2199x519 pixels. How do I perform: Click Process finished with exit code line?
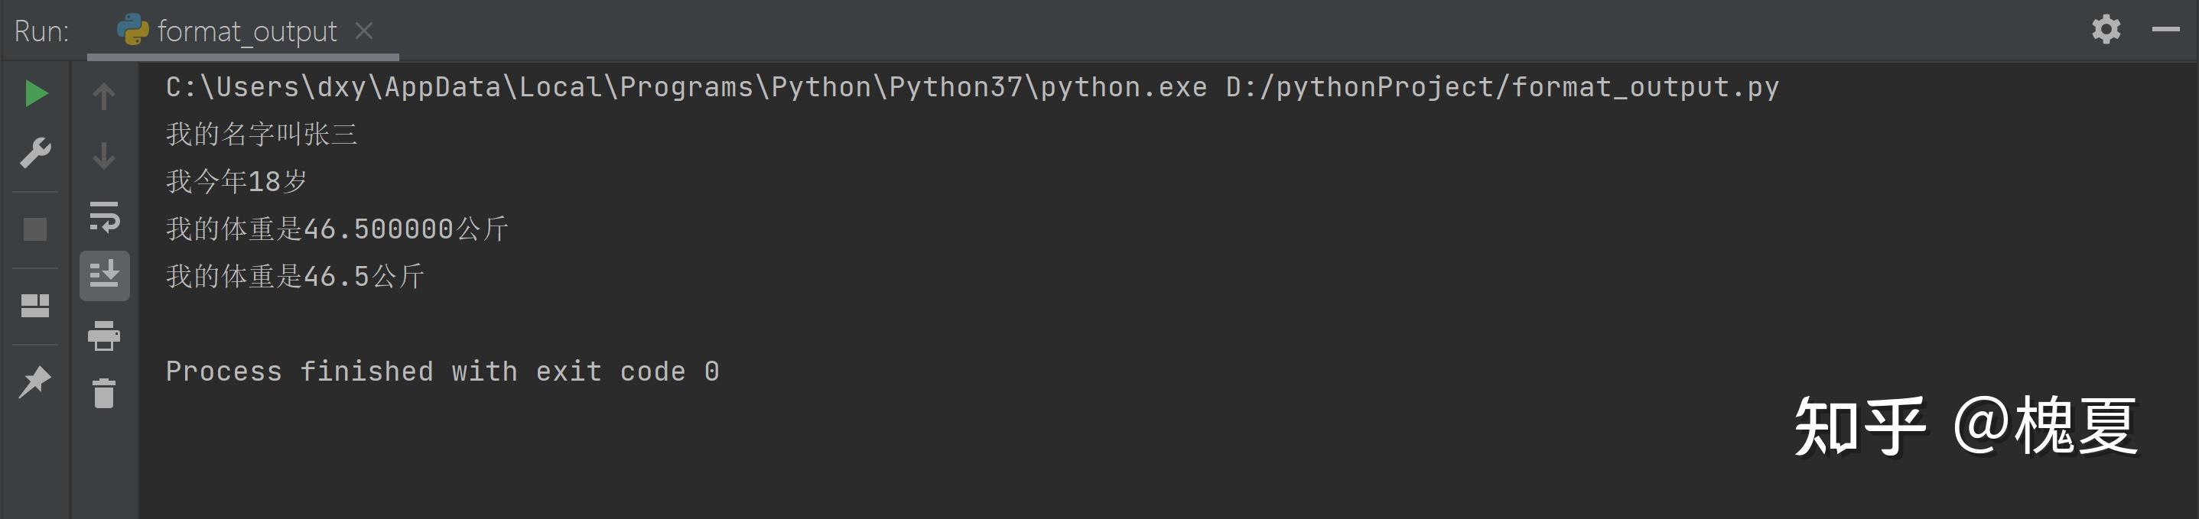point(442,371)
